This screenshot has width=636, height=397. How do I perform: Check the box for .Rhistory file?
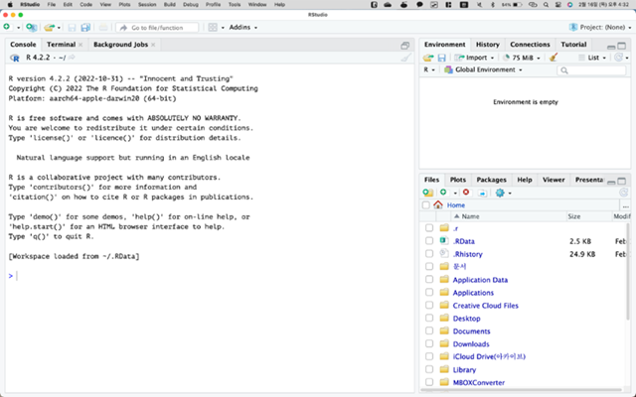click(x=429, y=254)
